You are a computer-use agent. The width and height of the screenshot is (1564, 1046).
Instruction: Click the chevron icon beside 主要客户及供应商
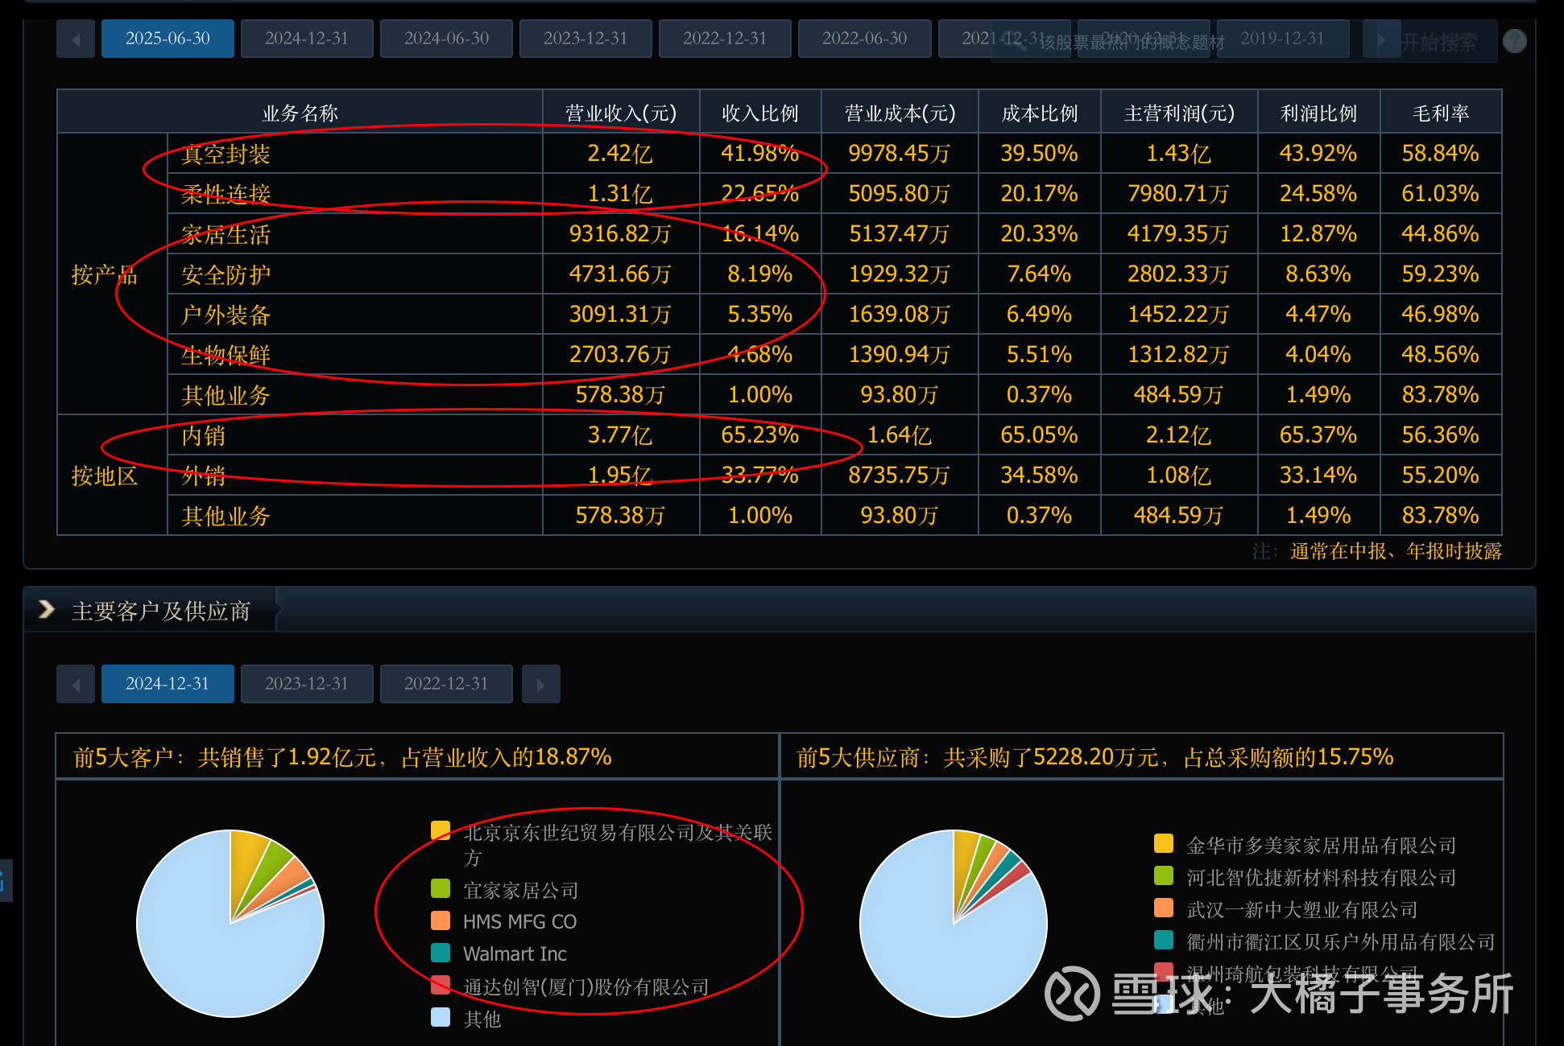pyautogui.click(x=47, y=610)
